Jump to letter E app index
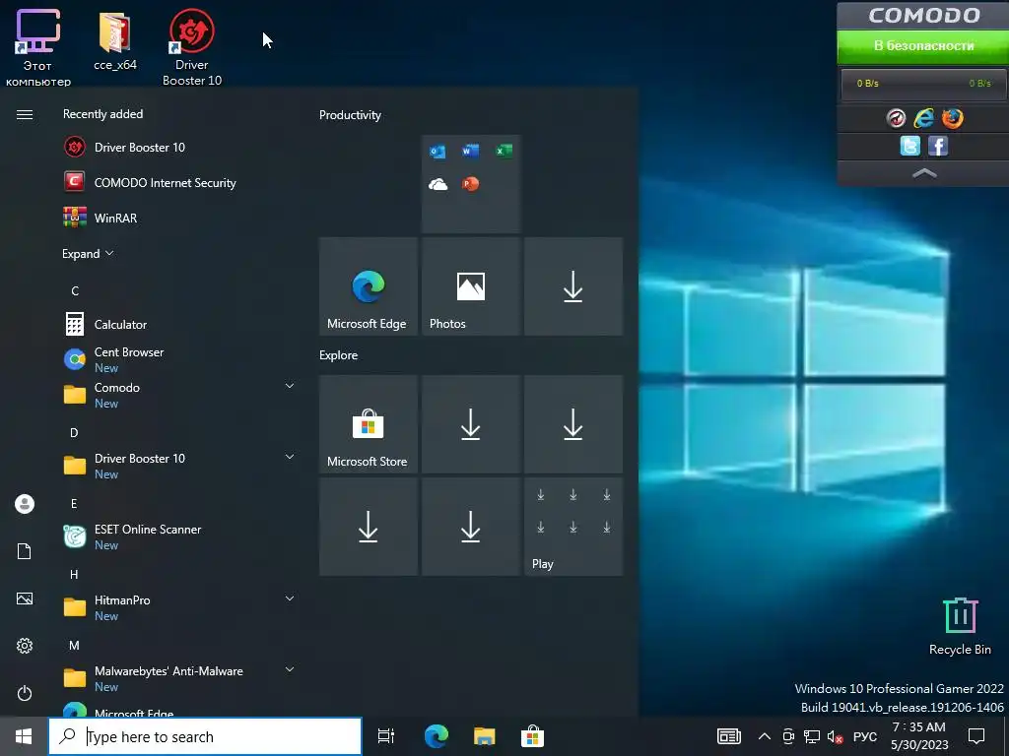Image resolution: width=1009 pixels, height=756 pixels. click(74, 503)
